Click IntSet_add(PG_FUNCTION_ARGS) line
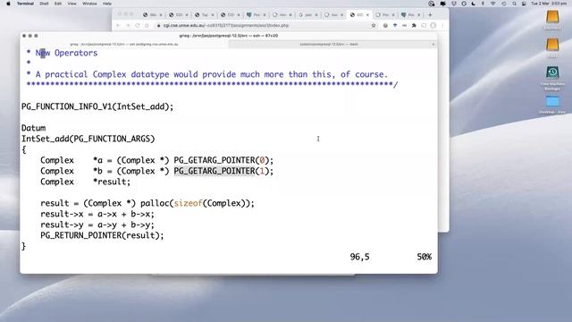Viewport: 572px width, 322px height. 88,139
